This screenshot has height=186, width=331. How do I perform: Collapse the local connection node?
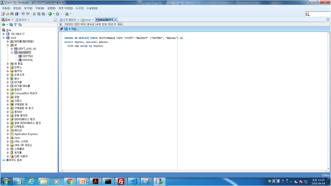pyautogui.click(x=3, y=38)
